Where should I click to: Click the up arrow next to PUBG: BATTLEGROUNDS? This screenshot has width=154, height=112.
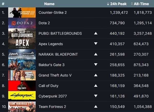pos(96,33)
